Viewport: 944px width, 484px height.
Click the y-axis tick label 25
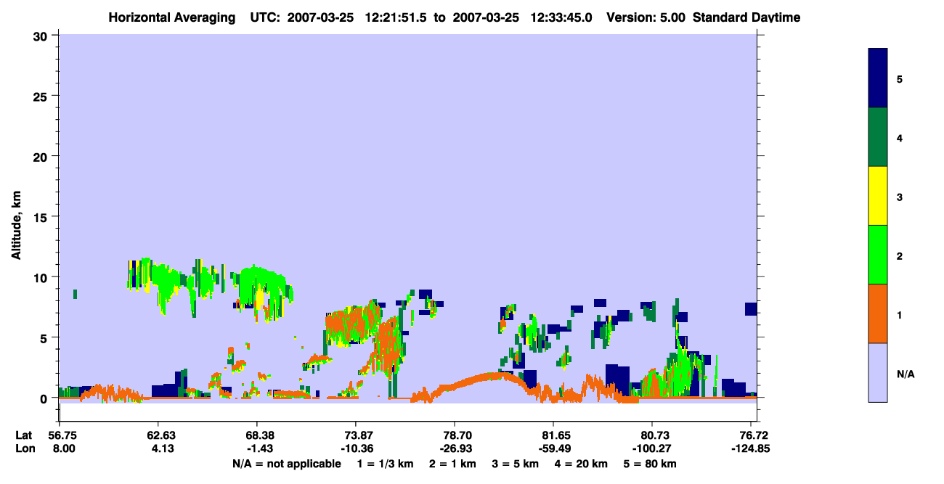tap(42, 96)
